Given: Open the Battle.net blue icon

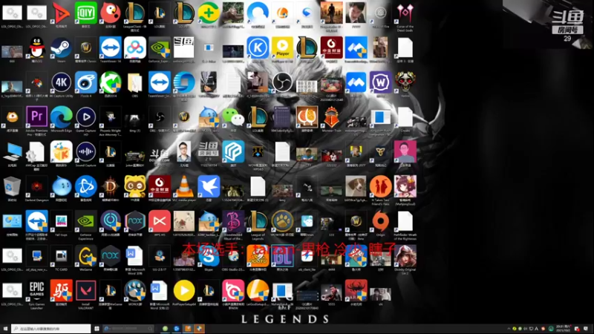Looking at the screenshot, I should [x=85, y=187].
